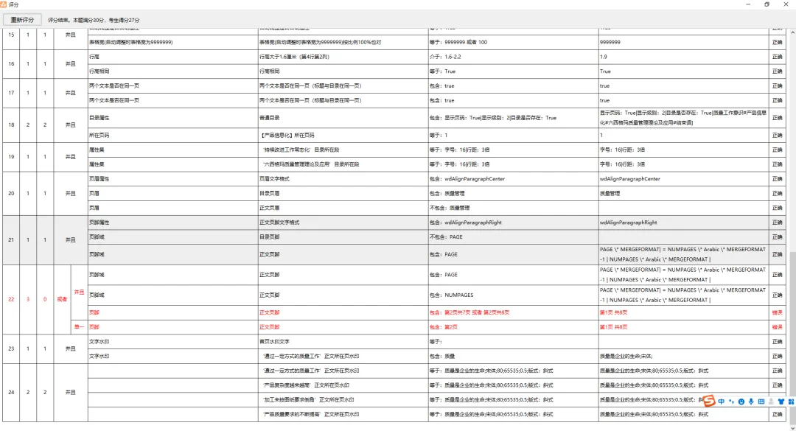The height and width of the screenshot is (431, 796).
Task: Click the '不包含: 质量管理' cell
Action: tap(513, 209)
